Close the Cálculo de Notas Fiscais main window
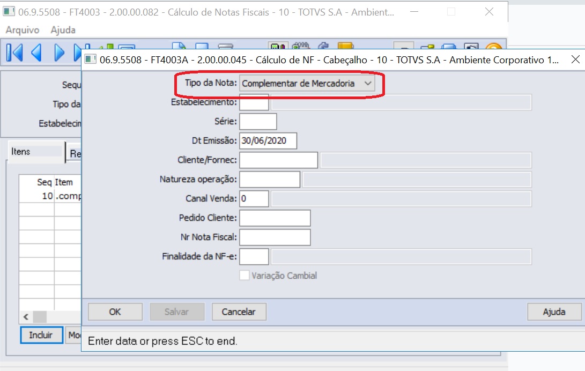This screenshot has height=371, width=585. [x=489, y=12]
